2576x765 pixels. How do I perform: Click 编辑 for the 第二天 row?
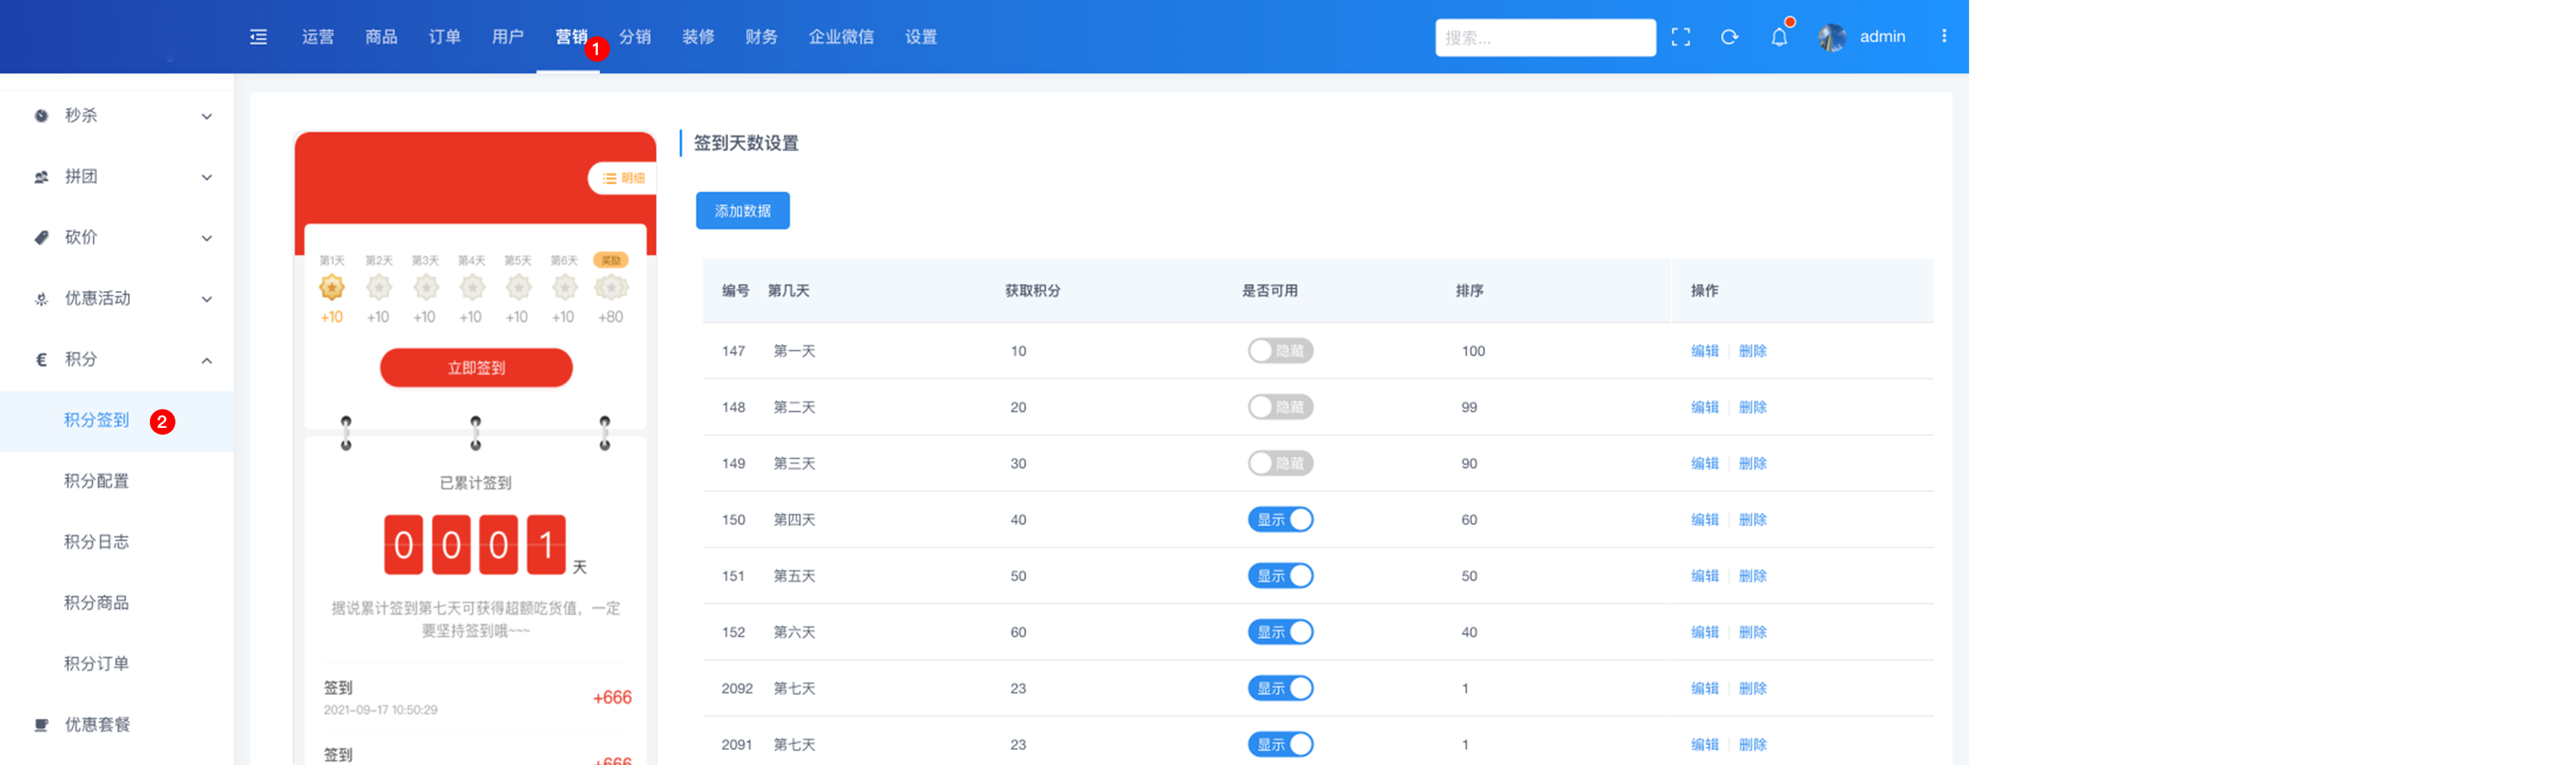point(1704,407)
